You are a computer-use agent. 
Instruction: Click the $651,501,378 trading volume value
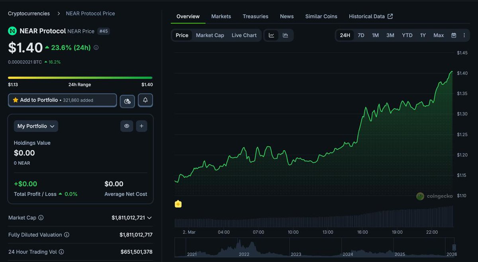pos(137,252)
